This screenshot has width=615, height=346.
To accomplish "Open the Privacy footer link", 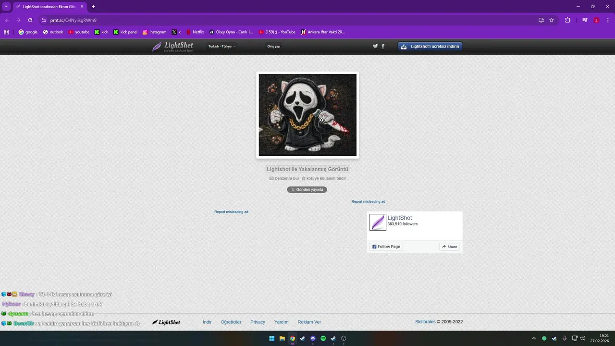I will point(258,322).
